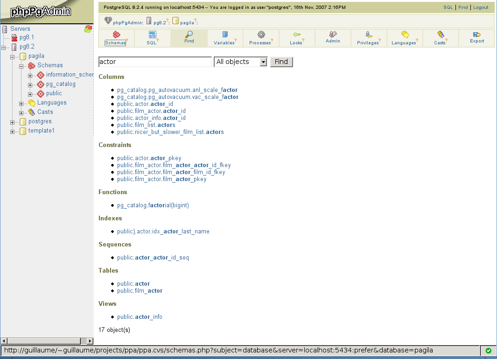This screenshot has height=359, width=497.
Task: Open the Export icon
Action: tap(476, 35)
